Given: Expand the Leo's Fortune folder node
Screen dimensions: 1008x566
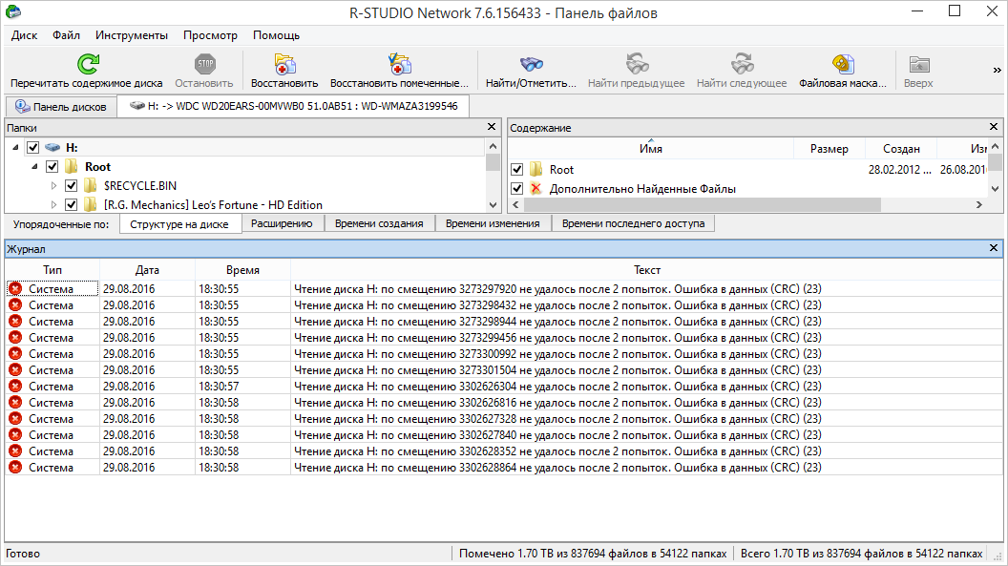Looking at the screenshot, I should click(54, 205).
